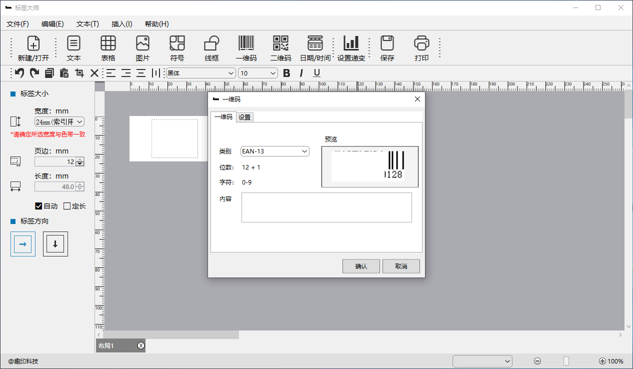633x369 pixels.
Task: Insert a table with 表格 tool
Action: tap(108, 48)
